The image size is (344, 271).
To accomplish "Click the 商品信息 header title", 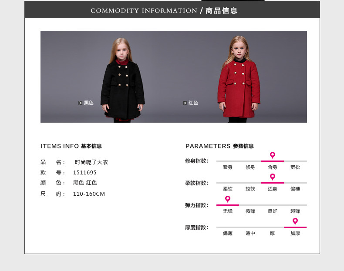I will click(x=221, y=11).
